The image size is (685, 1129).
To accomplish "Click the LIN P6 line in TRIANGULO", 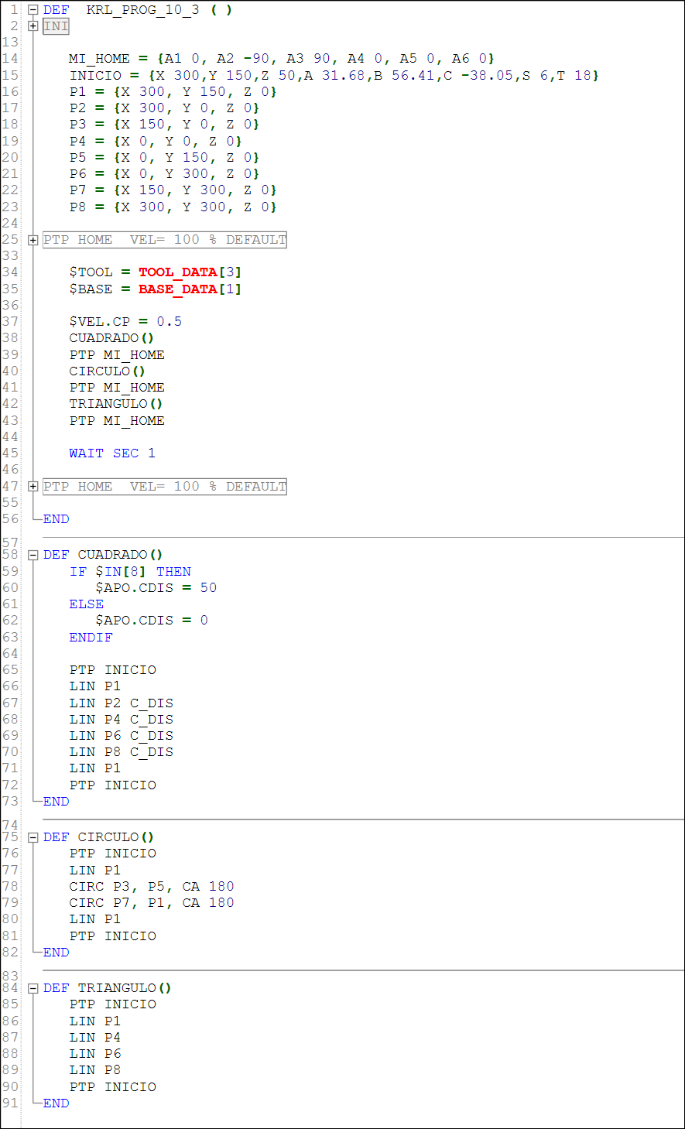I will click(x=95, y=1054).
